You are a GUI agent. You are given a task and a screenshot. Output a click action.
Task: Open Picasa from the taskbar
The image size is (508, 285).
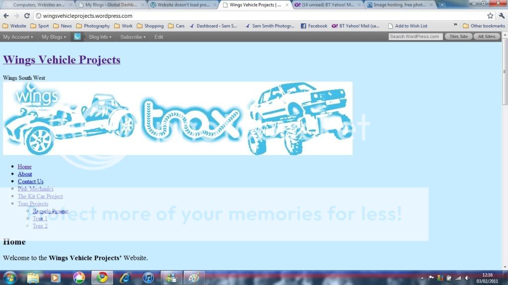coord(78,278)
